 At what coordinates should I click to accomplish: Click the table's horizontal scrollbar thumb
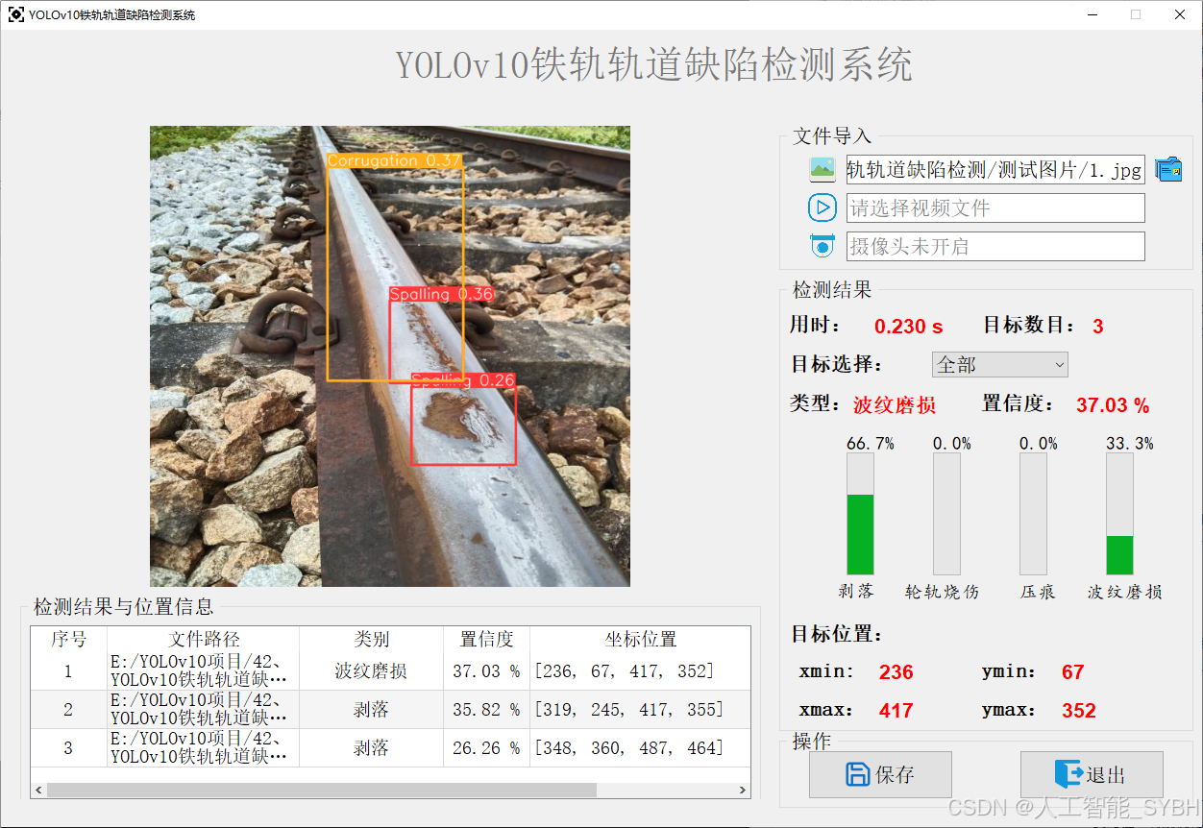[x=321, y=791]
